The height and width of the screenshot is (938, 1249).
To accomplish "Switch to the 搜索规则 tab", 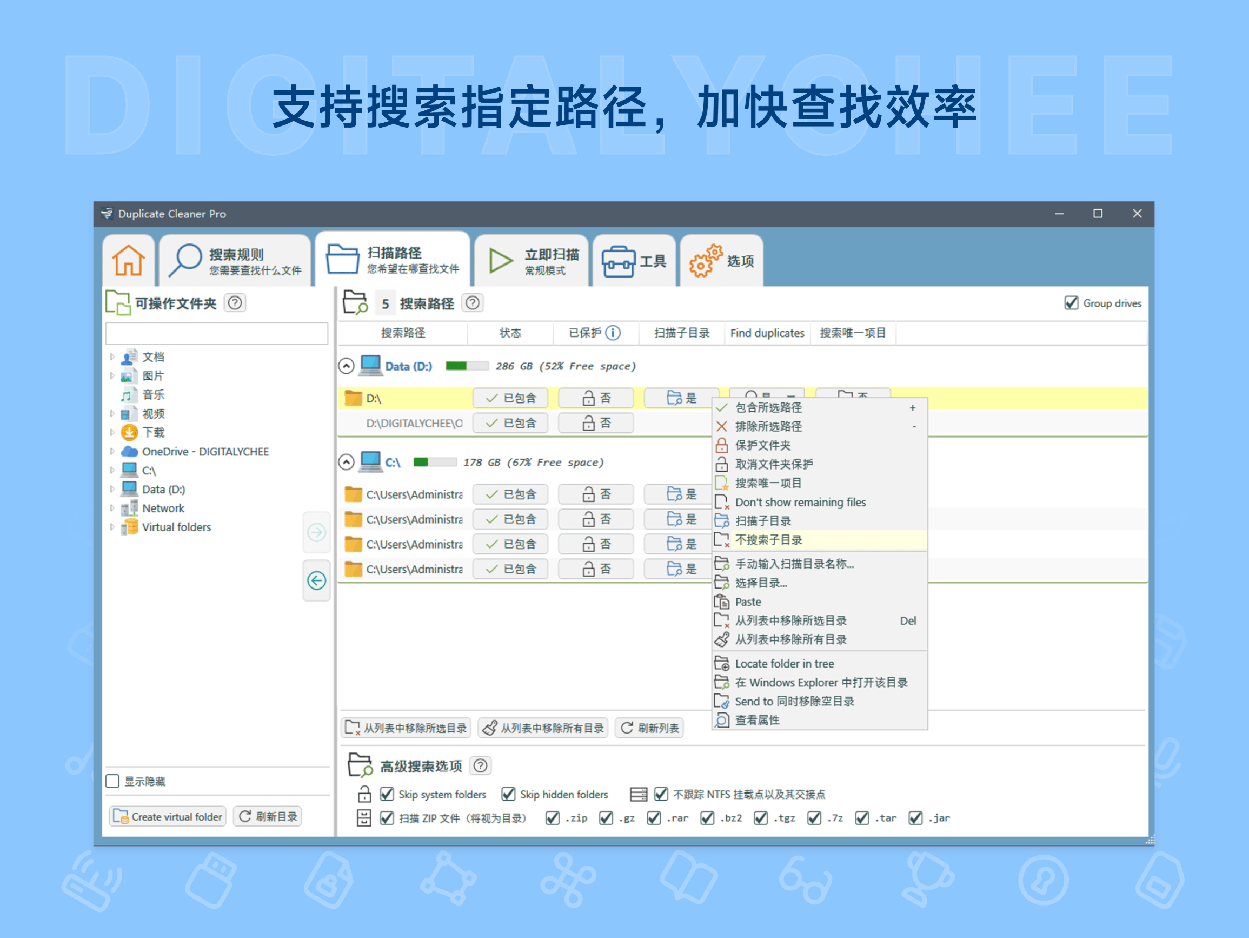I will (x=235, y=261).
